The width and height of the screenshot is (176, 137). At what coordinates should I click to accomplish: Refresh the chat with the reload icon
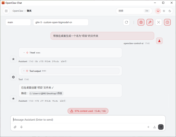click(126, 22)
